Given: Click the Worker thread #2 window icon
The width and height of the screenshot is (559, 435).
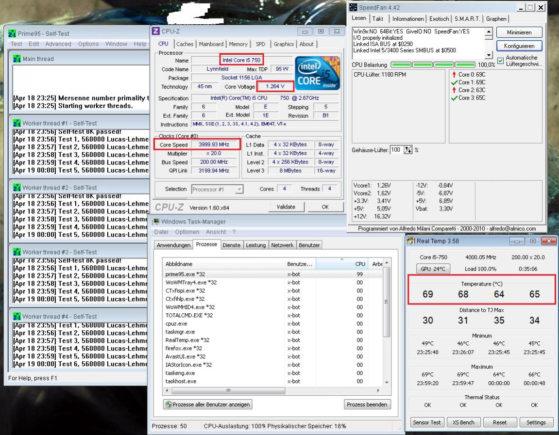Looking at the screenshot, I should pos(17,188).
